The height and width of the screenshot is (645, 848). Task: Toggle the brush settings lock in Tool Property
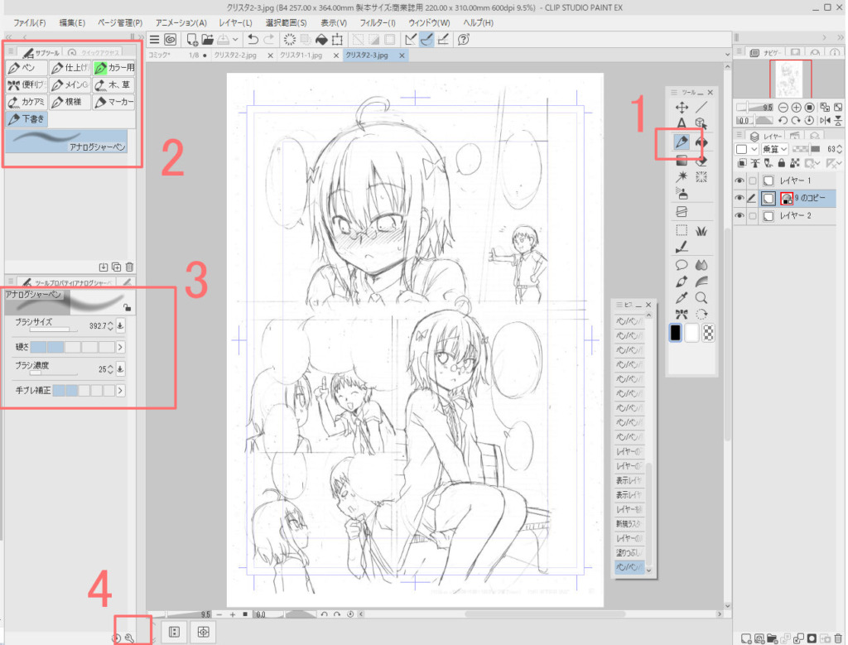pos(127,308)
